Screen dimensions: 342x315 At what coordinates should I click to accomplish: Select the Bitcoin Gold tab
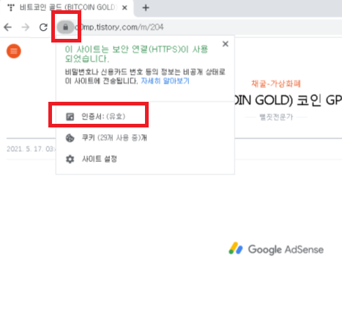[67, 8]
